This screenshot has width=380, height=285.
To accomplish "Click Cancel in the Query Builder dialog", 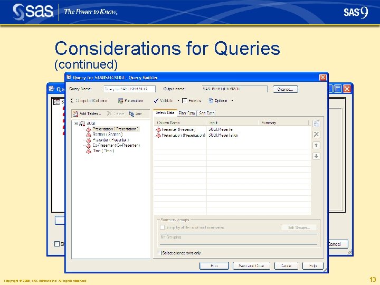I will (x=286, y=266).
